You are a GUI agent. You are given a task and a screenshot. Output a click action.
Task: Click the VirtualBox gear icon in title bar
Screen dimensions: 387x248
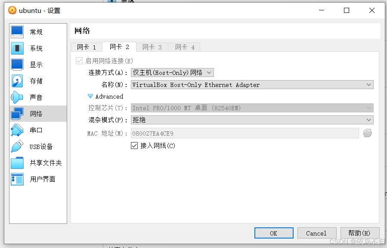click(12, 10)
